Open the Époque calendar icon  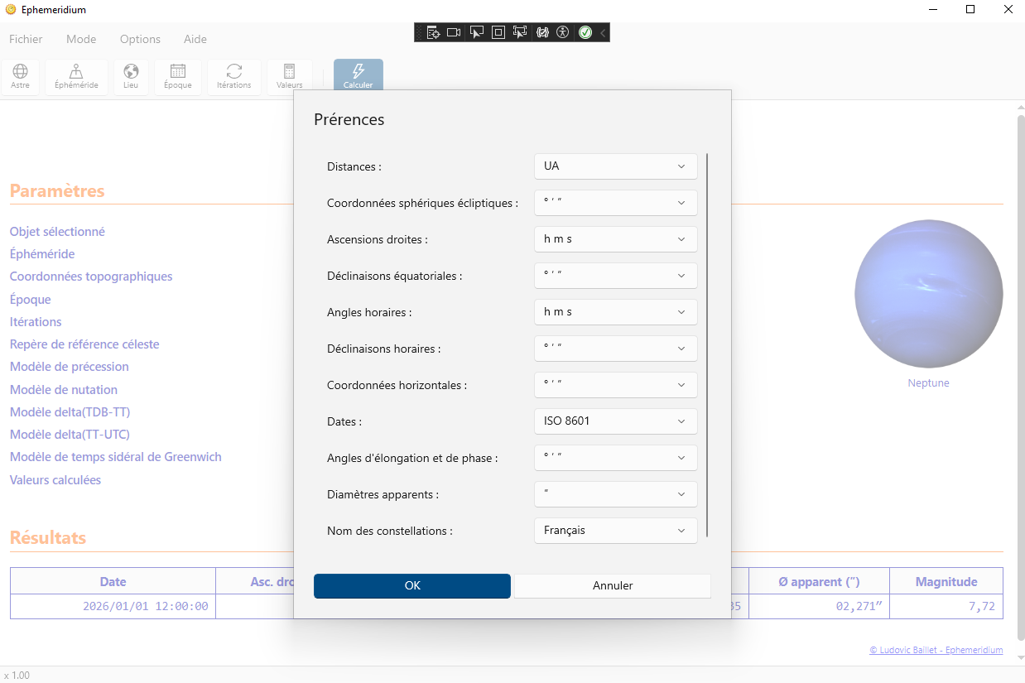coord(177,73)
